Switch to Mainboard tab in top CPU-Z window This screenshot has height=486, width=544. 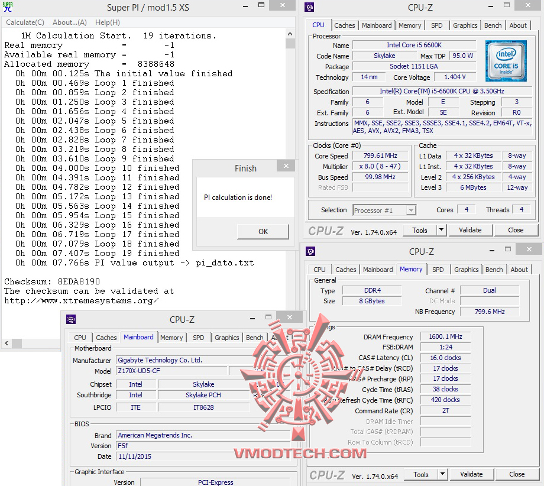click(x=377, y=25)
